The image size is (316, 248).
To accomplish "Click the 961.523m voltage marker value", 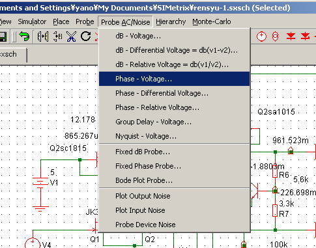I will pos(291,141).
